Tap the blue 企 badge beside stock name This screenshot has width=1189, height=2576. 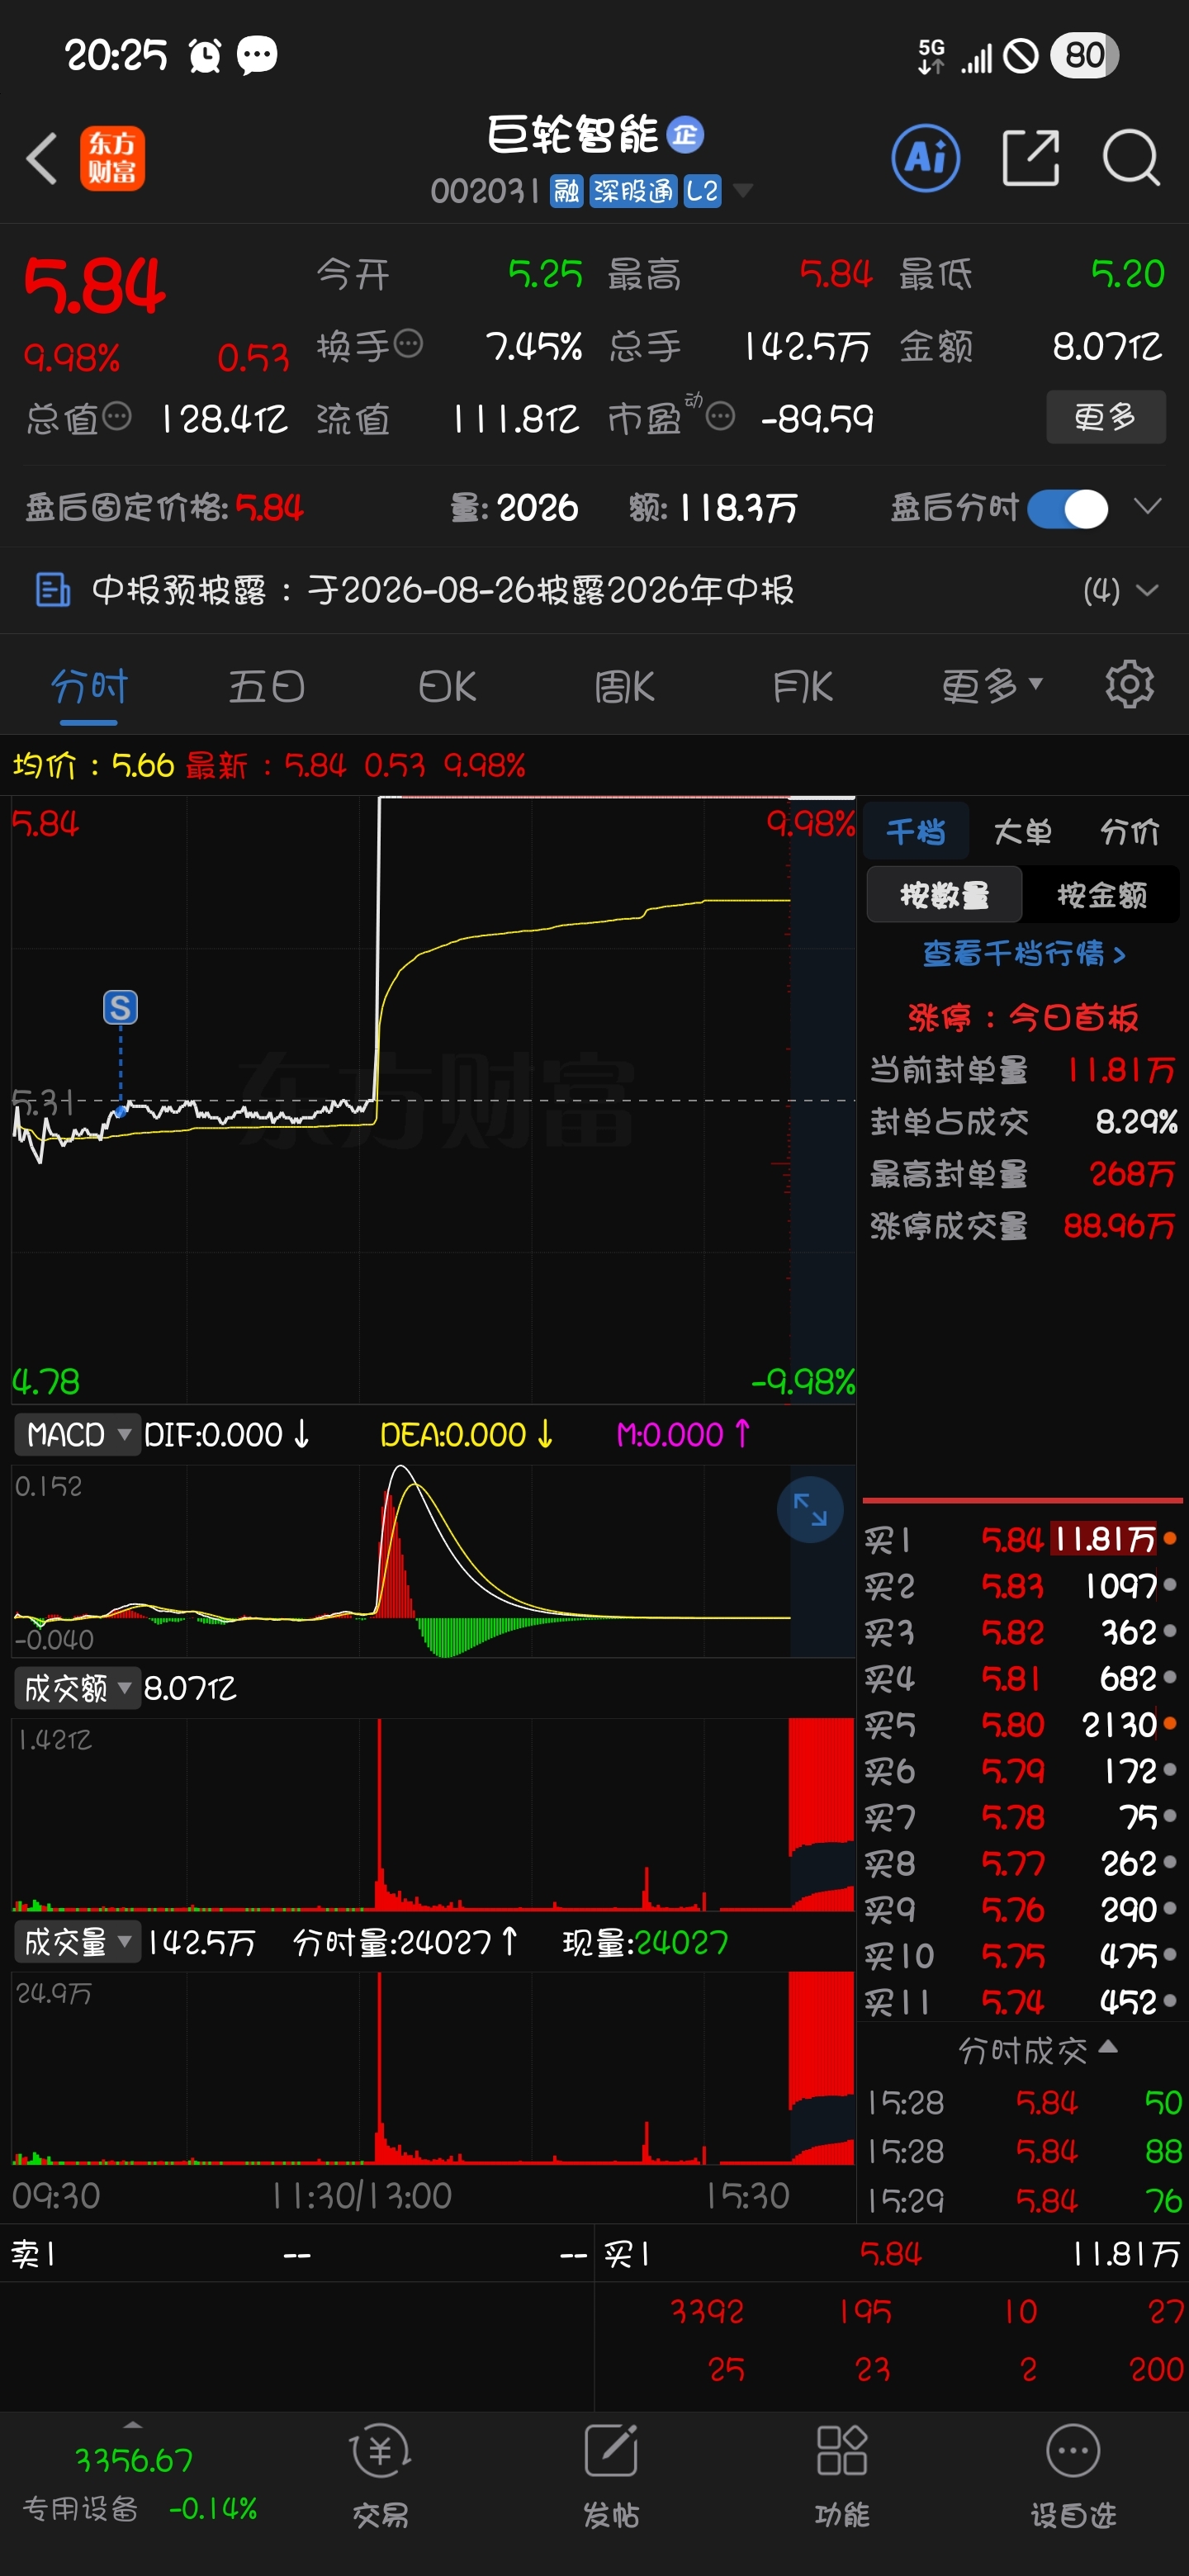[685, 134]
